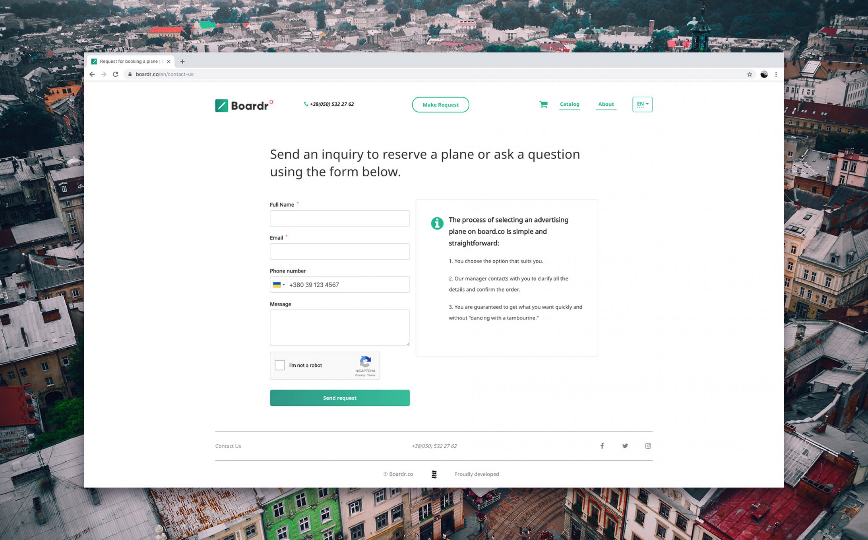Select the About menu item
868x540 pixels.
[x=605, y=104]
